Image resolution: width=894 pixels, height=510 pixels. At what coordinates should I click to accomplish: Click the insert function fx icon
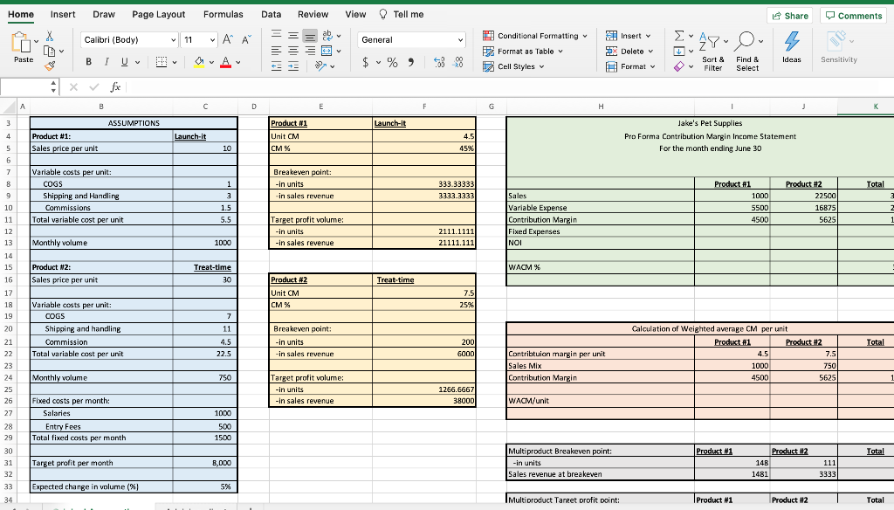(x=115, y=86)
